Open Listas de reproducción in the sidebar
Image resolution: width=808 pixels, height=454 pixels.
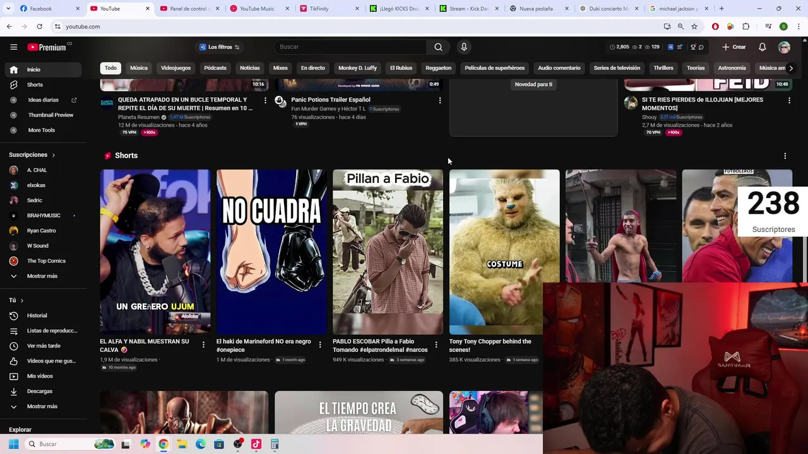pos(44,330)
